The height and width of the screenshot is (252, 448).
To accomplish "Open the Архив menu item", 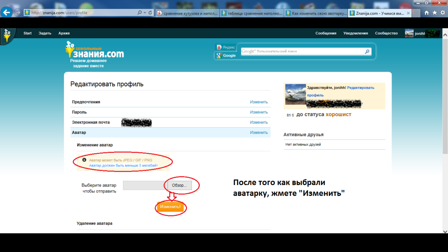I will 64,33.
